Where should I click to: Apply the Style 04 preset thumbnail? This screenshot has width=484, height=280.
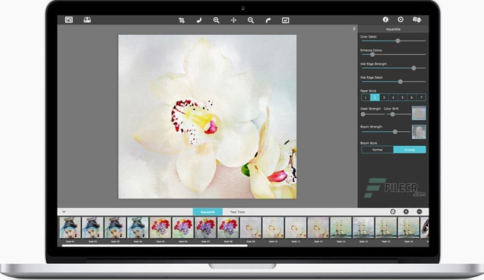(x=138, y=227)
